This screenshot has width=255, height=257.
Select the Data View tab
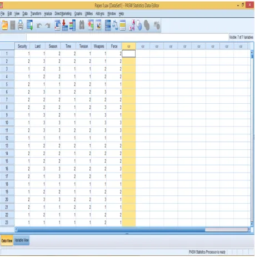point(7,240)
